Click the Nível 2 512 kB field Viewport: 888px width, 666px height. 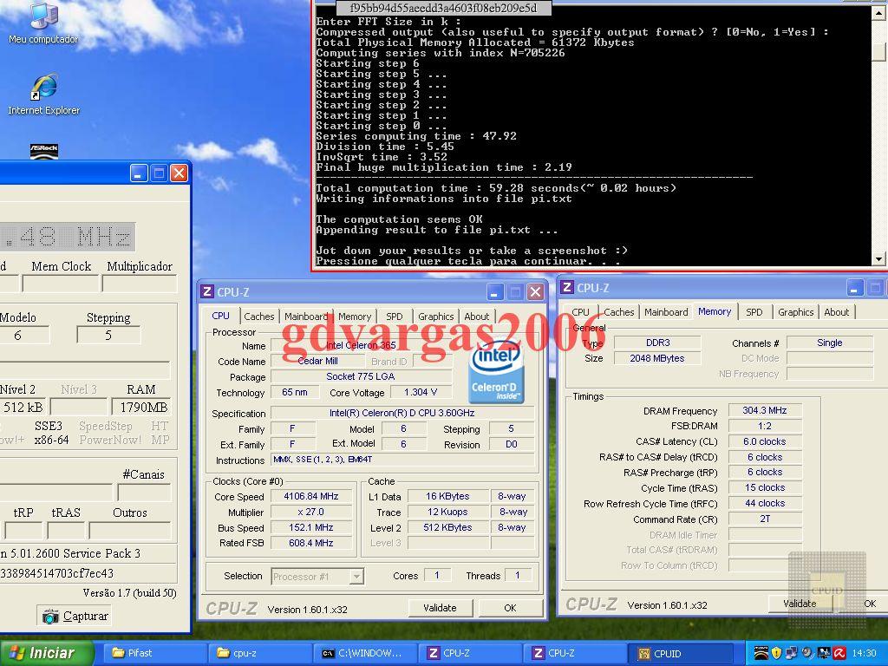[x=23, y=408]
